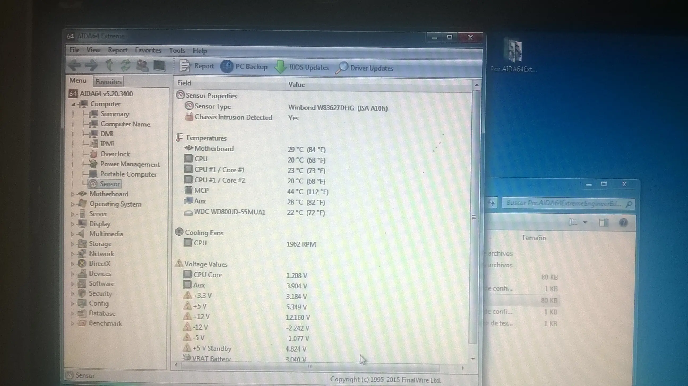Switch to the Favorites tab in sidebar

pos(108,82)
